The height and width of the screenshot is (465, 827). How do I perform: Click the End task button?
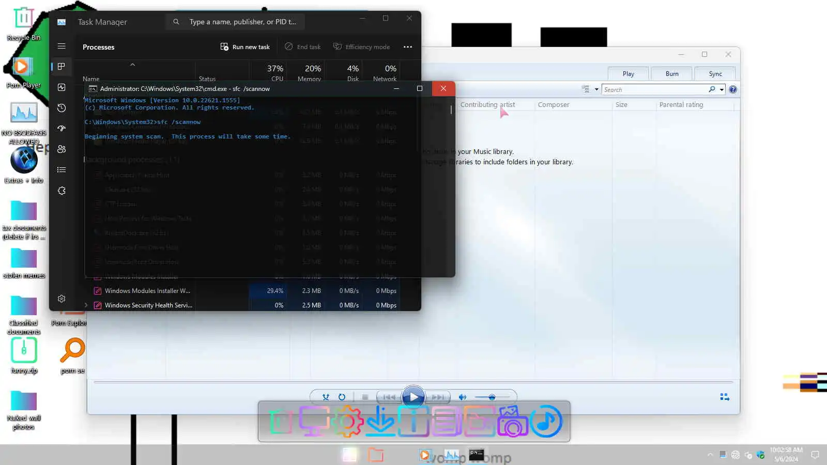303,47
